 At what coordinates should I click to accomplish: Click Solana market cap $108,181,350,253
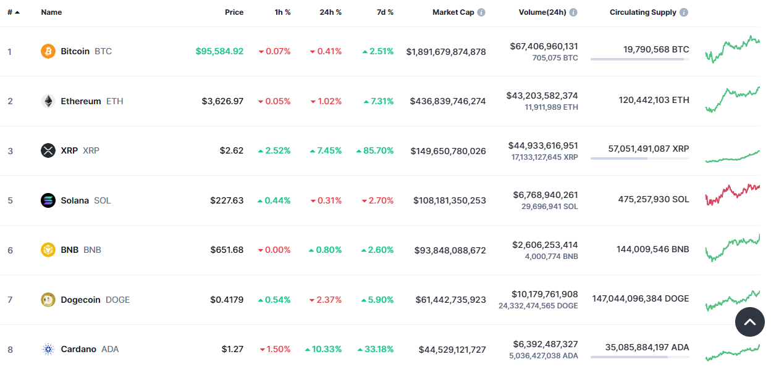tap(450, 200)
